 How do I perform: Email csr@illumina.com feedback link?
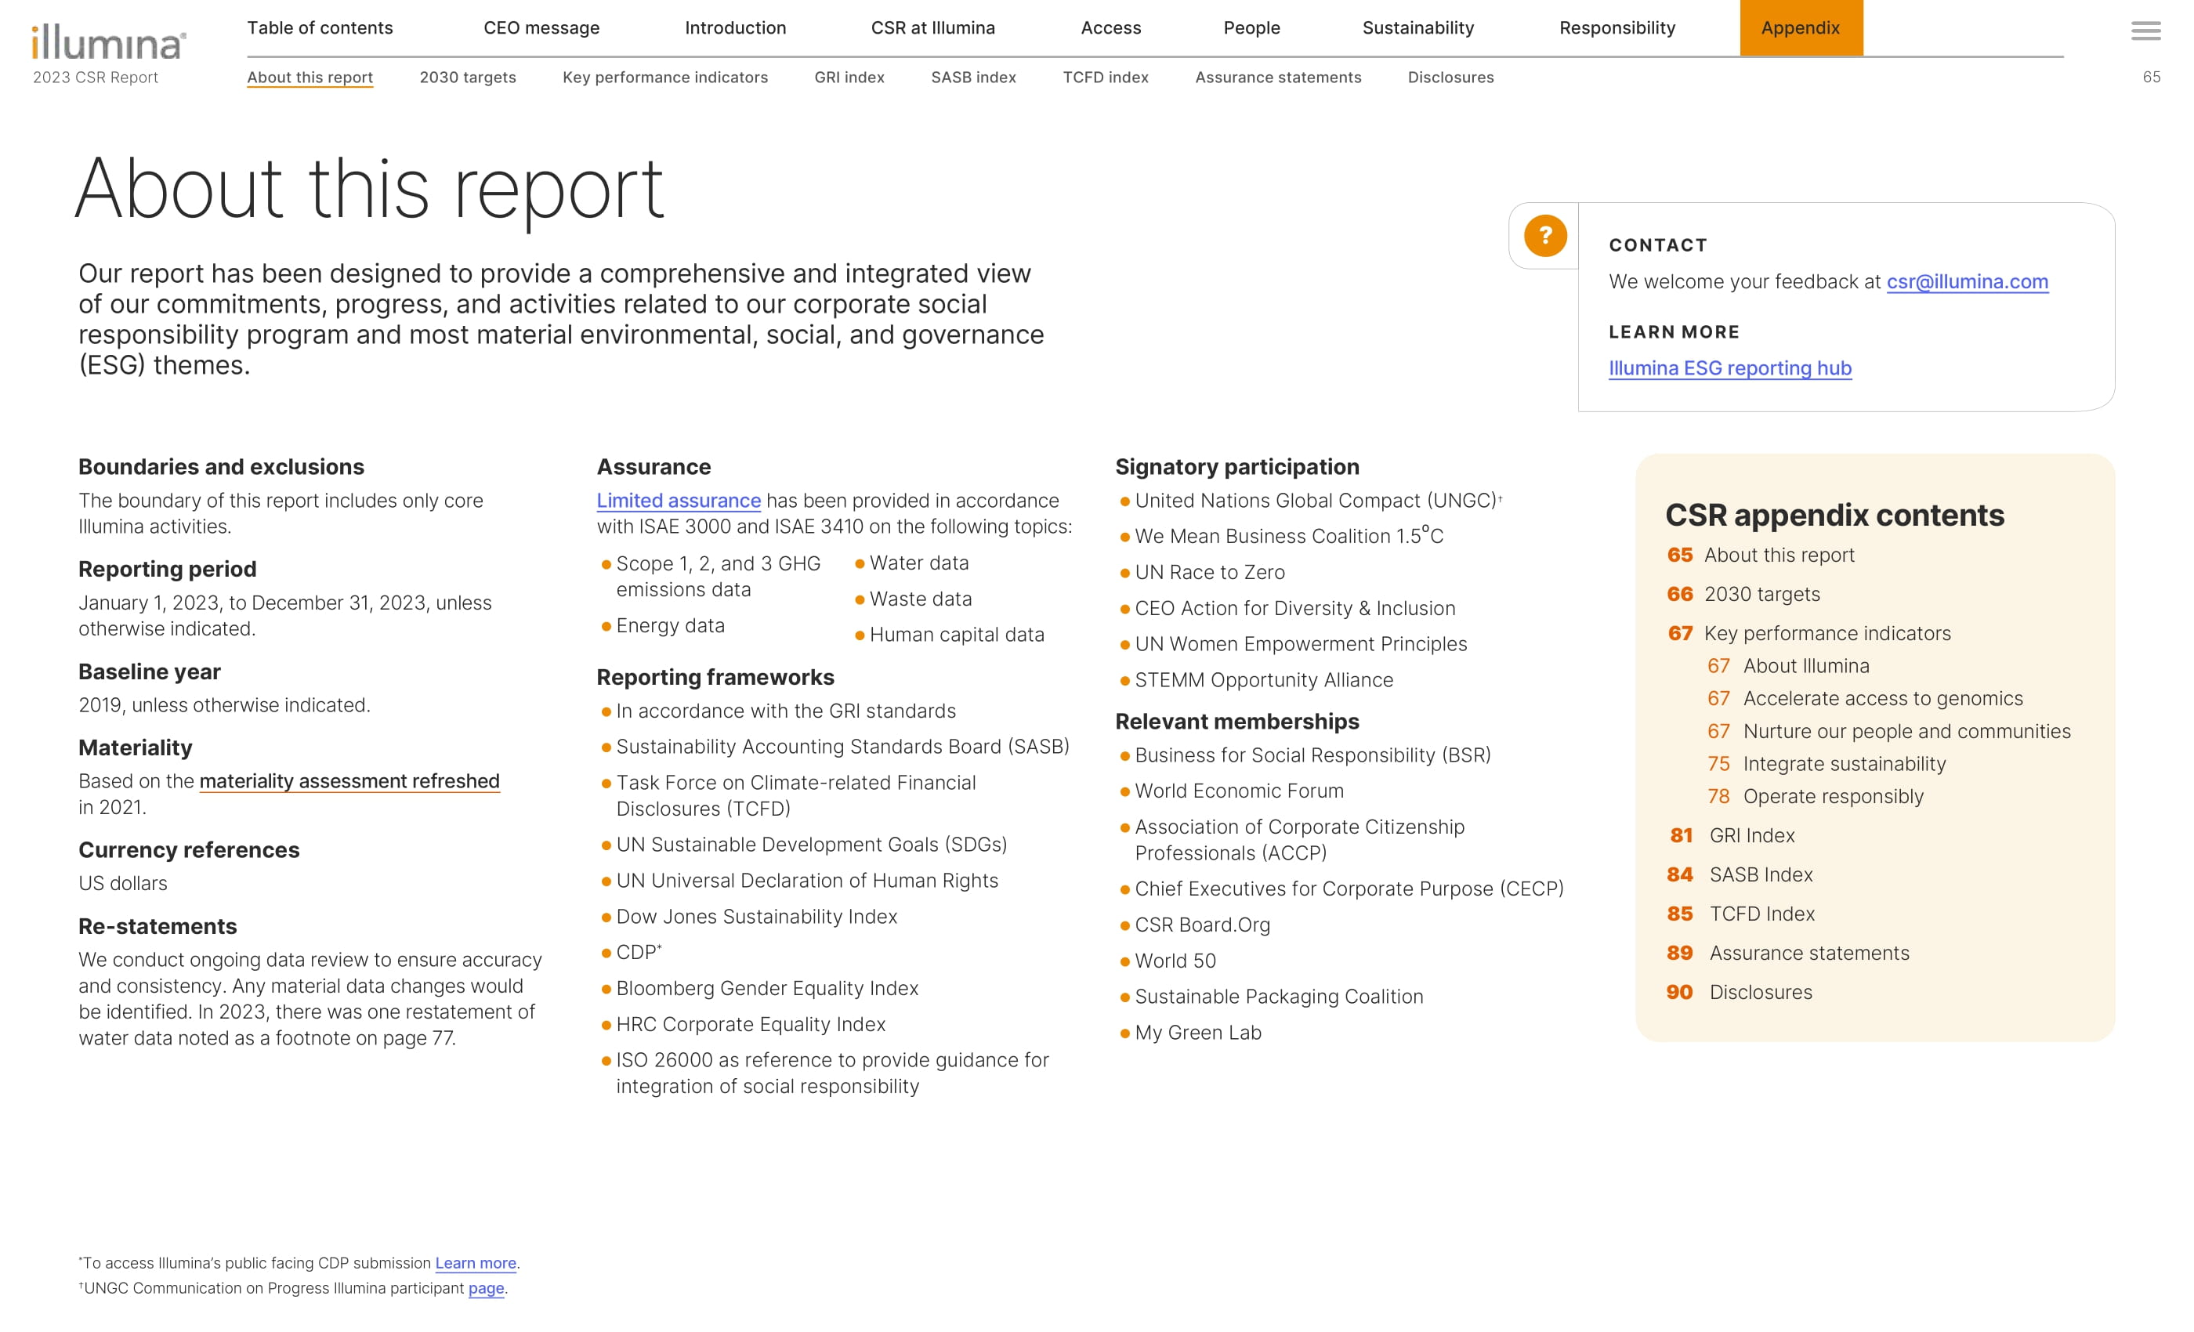click(x=1966, y=281)
